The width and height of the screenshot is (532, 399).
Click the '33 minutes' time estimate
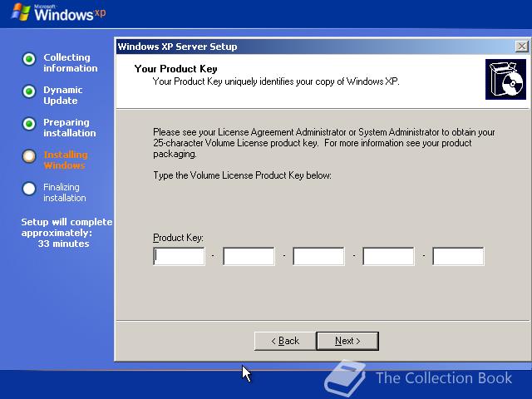tap(63, 244)
